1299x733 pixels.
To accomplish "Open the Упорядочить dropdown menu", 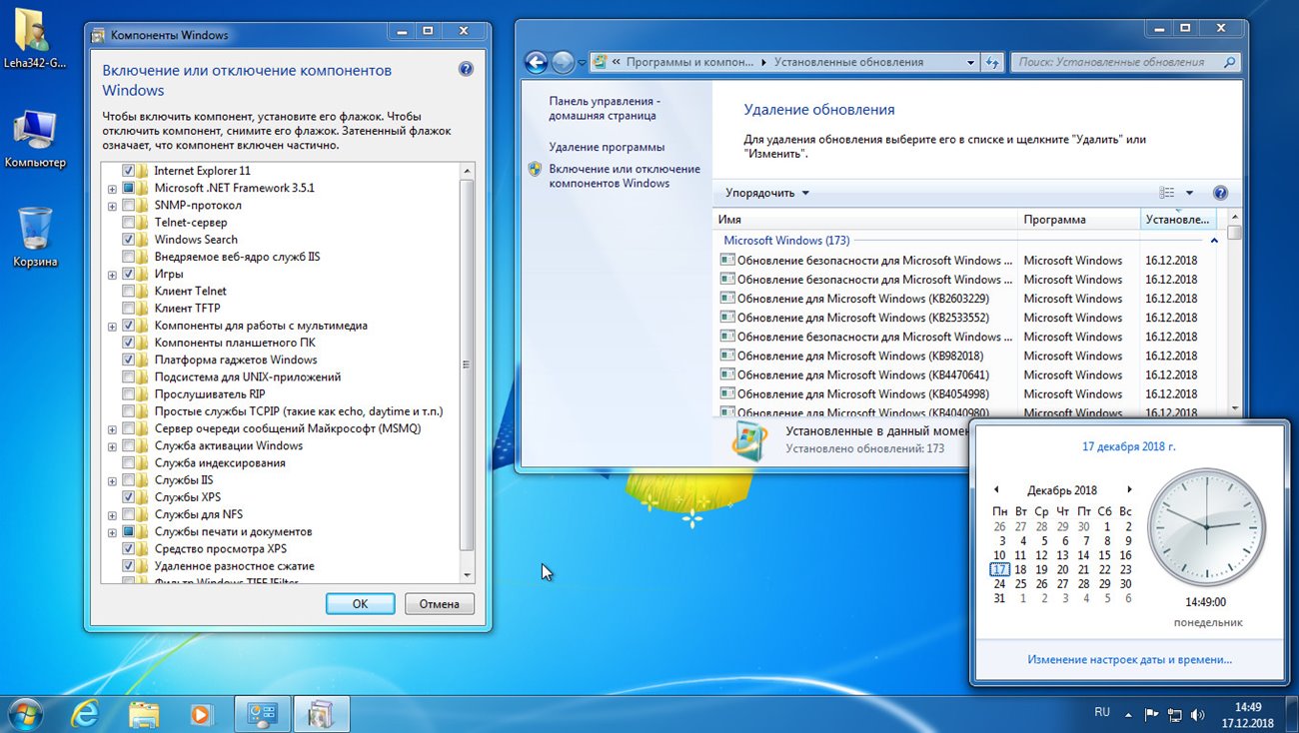I will 767,193.
